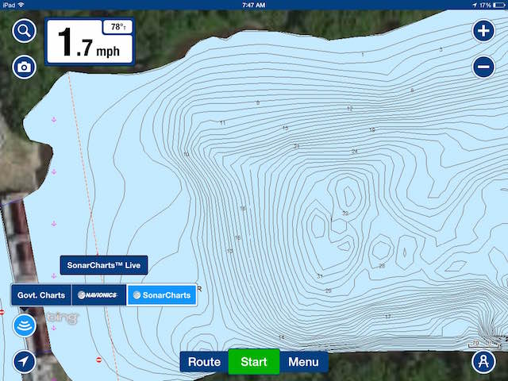Tap the camera photo icon
This screenshot has height=381, width=508.
[25, 67]
